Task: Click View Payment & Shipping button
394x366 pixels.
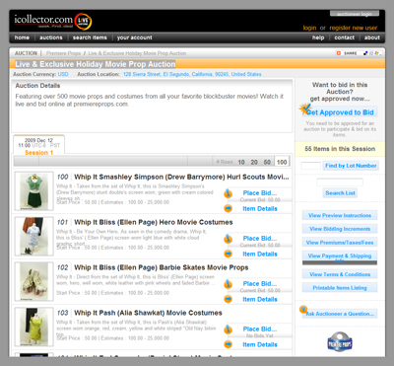Action: [340, 256]
